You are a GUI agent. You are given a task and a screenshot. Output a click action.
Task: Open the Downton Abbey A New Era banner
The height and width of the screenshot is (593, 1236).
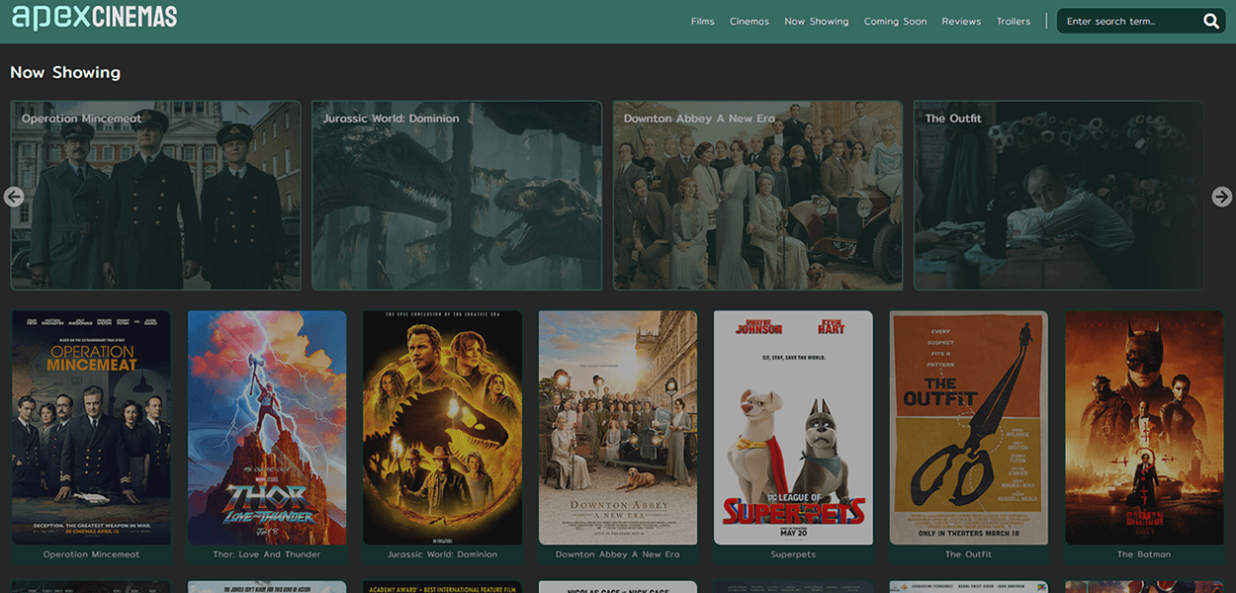click(x=757, y=196)
